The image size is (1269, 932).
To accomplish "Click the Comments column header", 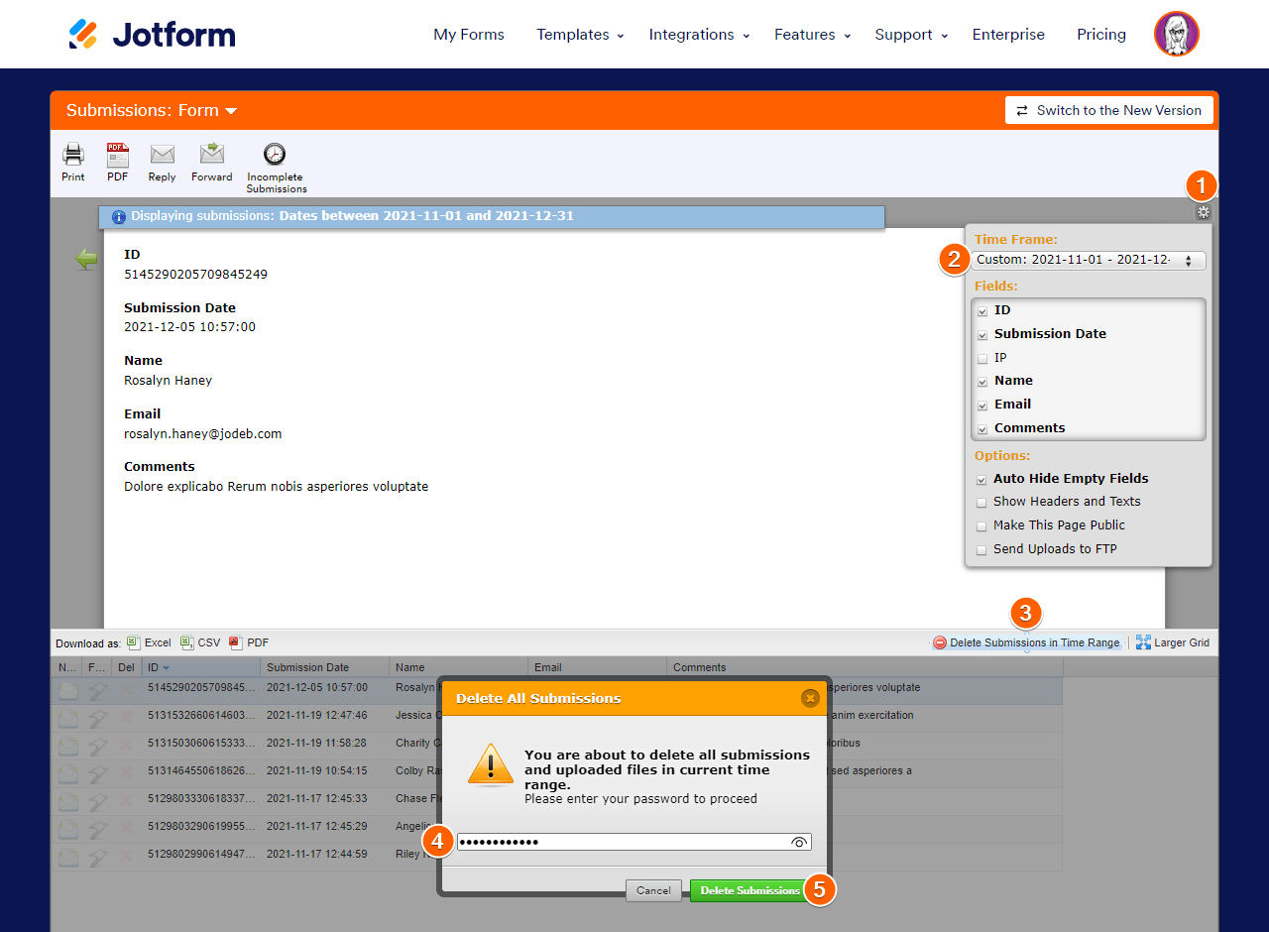I will [x=865, y=667].
